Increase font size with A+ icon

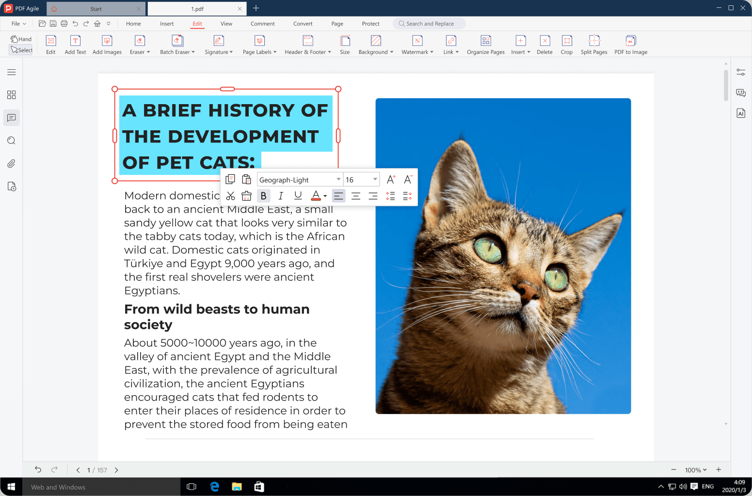(391, 180)
